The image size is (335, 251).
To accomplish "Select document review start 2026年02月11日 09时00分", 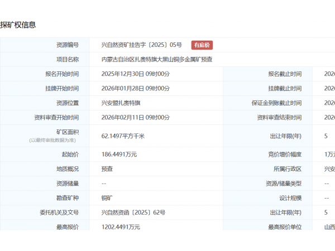I will tap(136, 118).
